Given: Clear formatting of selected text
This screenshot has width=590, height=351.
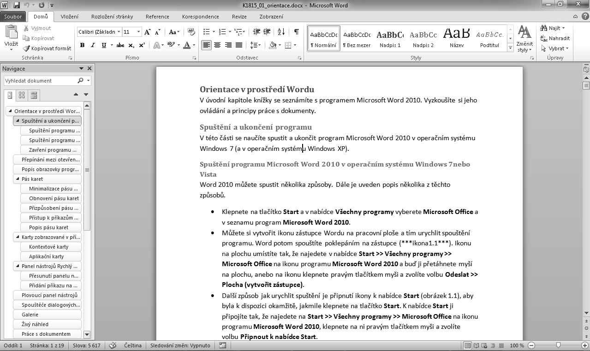Looking at the screenshot, I should pos(192,32).
